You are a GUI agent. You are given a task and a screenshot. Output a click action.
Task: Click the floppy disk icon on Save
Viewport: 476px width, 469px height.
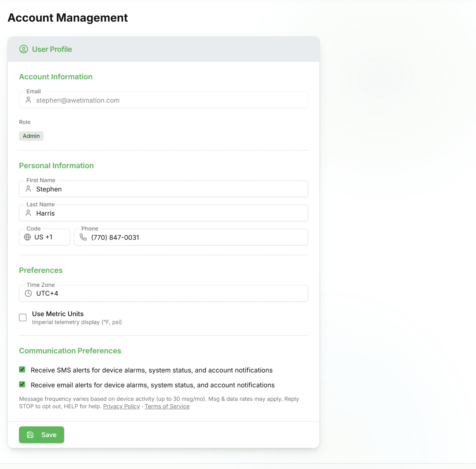pos(30,435)
